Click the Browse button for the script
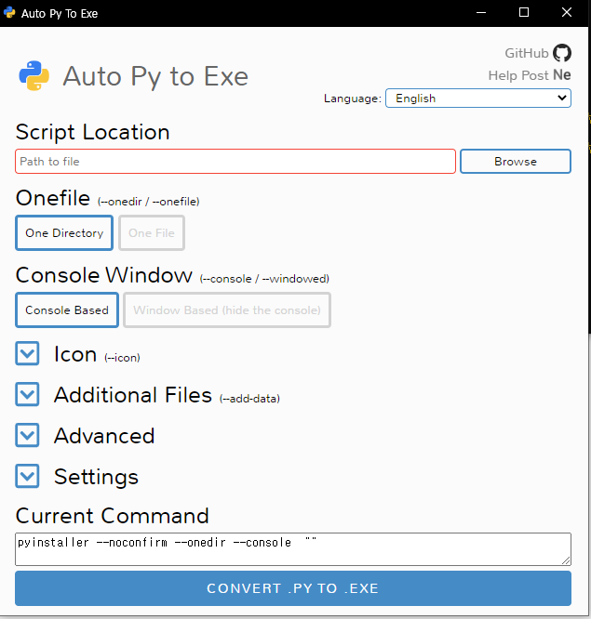This screenshot has height=619, width=591. pos(516,161)
